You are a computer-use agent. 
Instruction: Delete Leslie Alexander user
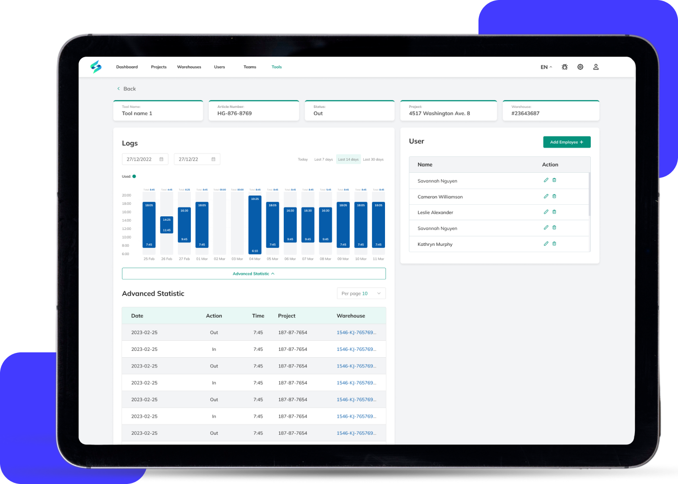pos(555,212)
